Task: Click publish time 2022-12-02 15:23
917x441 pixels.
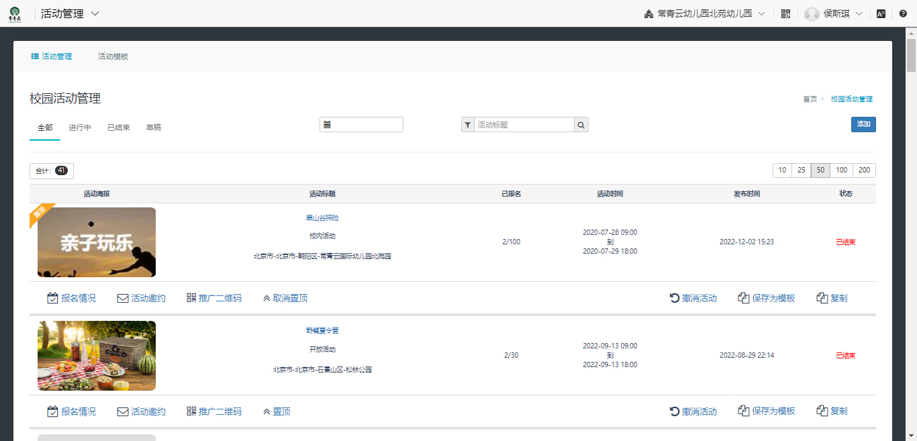Action: click(x=747, y=242)
